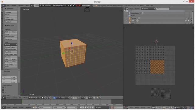Select RenderLayers item in outliner
This screenshot has height=110, width=195.
135,13
